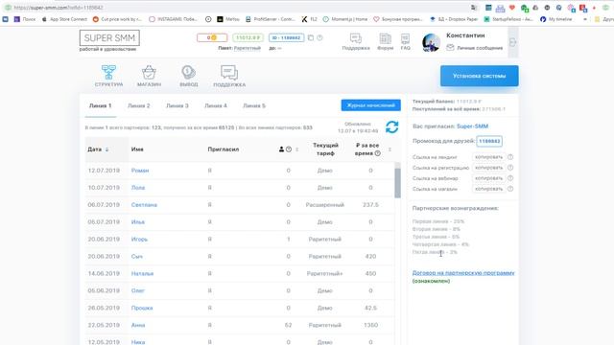Open the Вывод coins icon

tap(188, 72)
